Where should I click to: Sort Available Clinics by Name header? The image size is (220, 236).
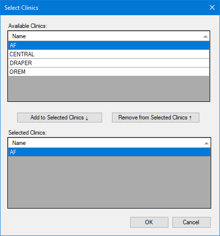click(x=109, y=36)
